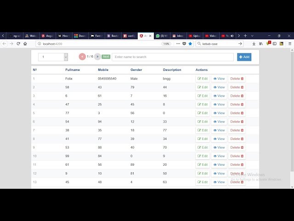Click the Fullname column header
This screenshot has width=294, height=221.
[73, 70]
